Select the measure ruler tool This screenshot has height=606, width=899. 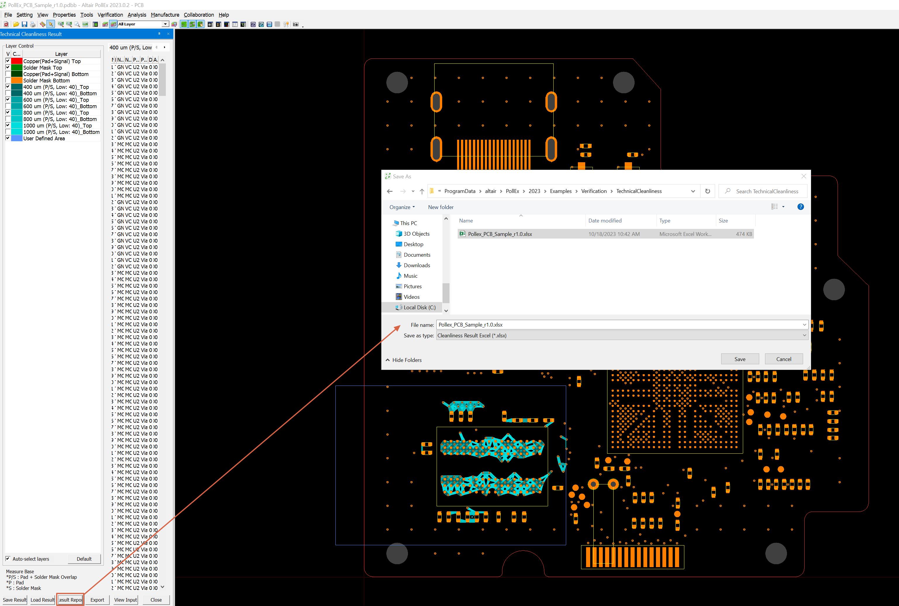click(42, 24)
